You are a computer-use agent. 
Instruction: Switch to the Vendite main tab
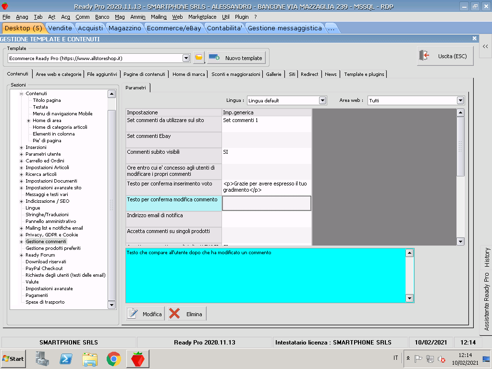60,28
